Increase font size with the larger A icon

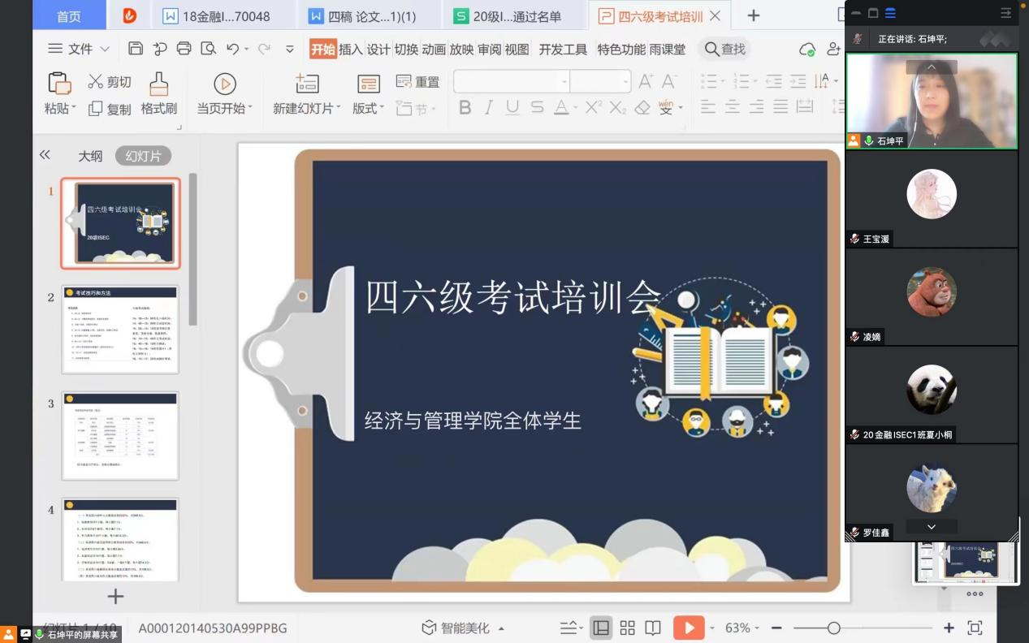pyautogui.click(x=646, y=81)
